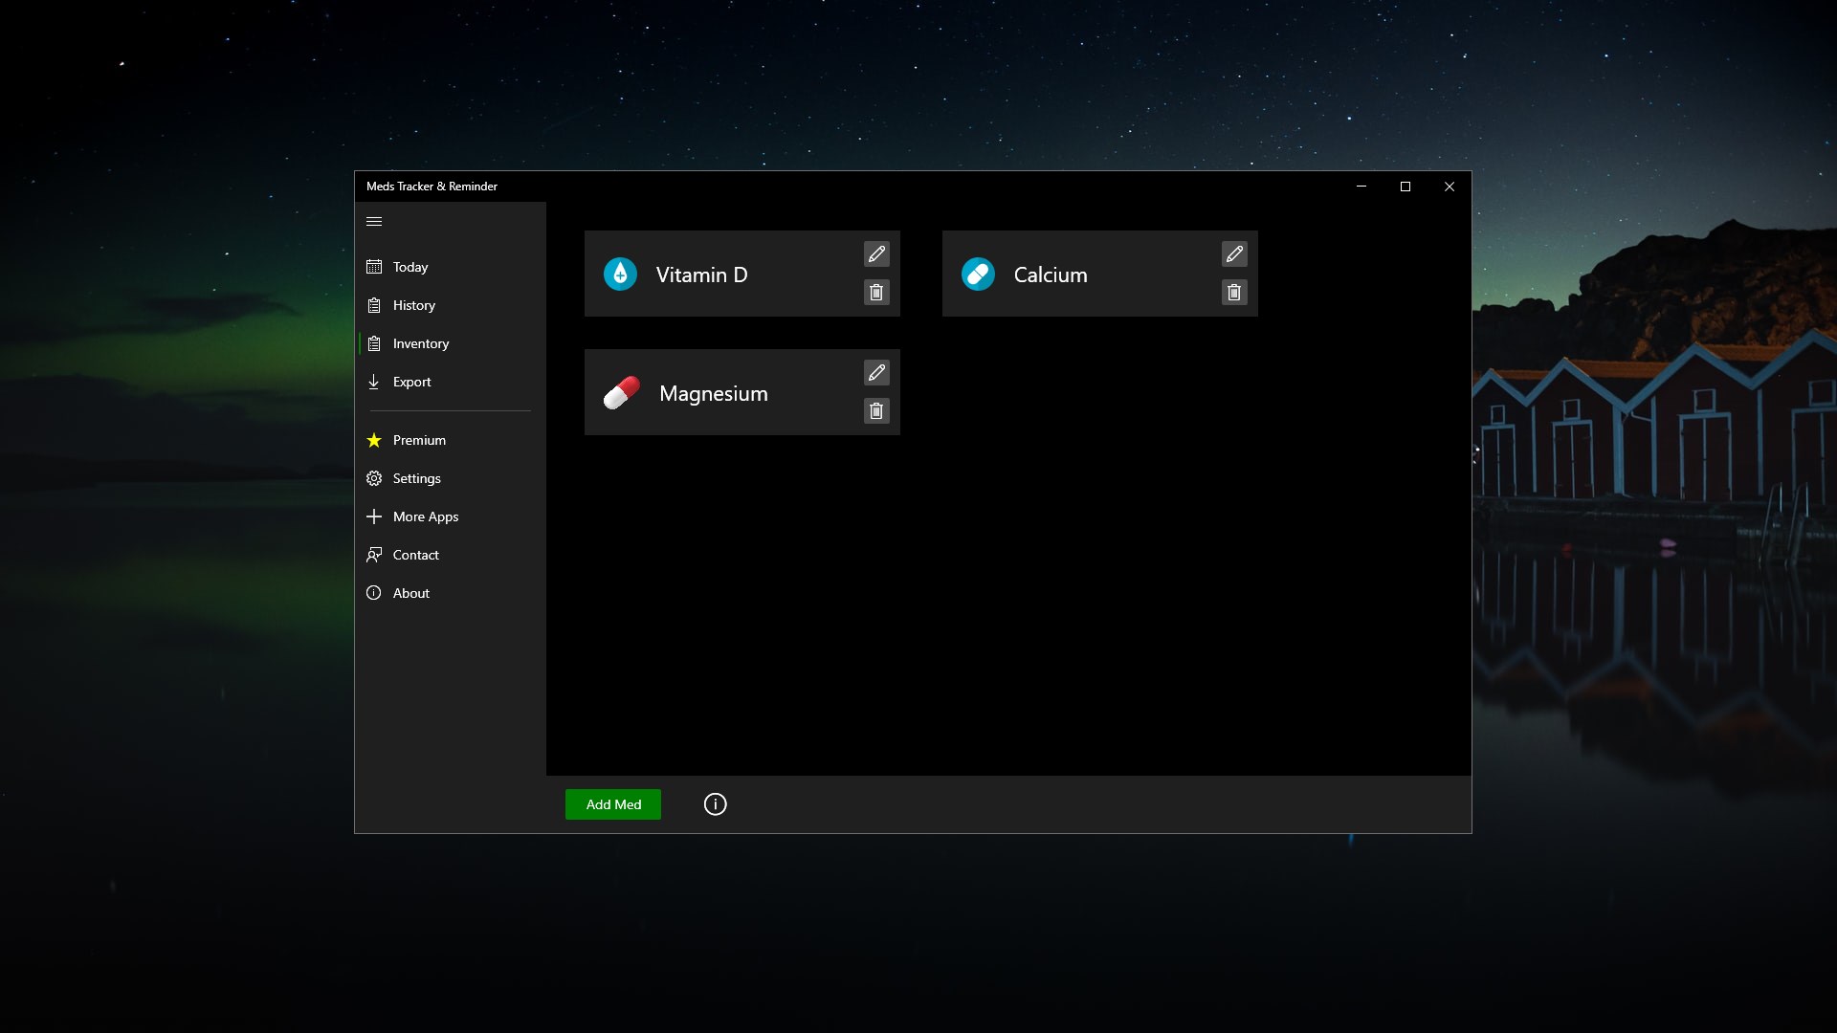
Task: Click the Vitamin D droplet icon
Action: pyautogui.click(x=620, y=275)
